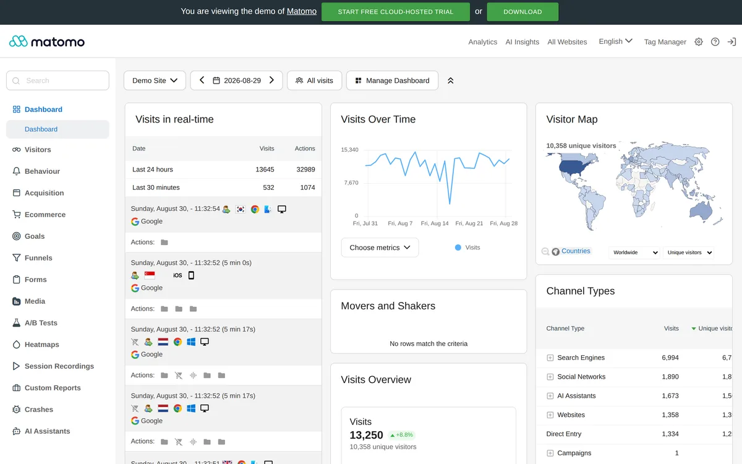Open Funnels via funnel sidebar icon
This screenshot has height=464, width=742.
(x=17, y=258)
